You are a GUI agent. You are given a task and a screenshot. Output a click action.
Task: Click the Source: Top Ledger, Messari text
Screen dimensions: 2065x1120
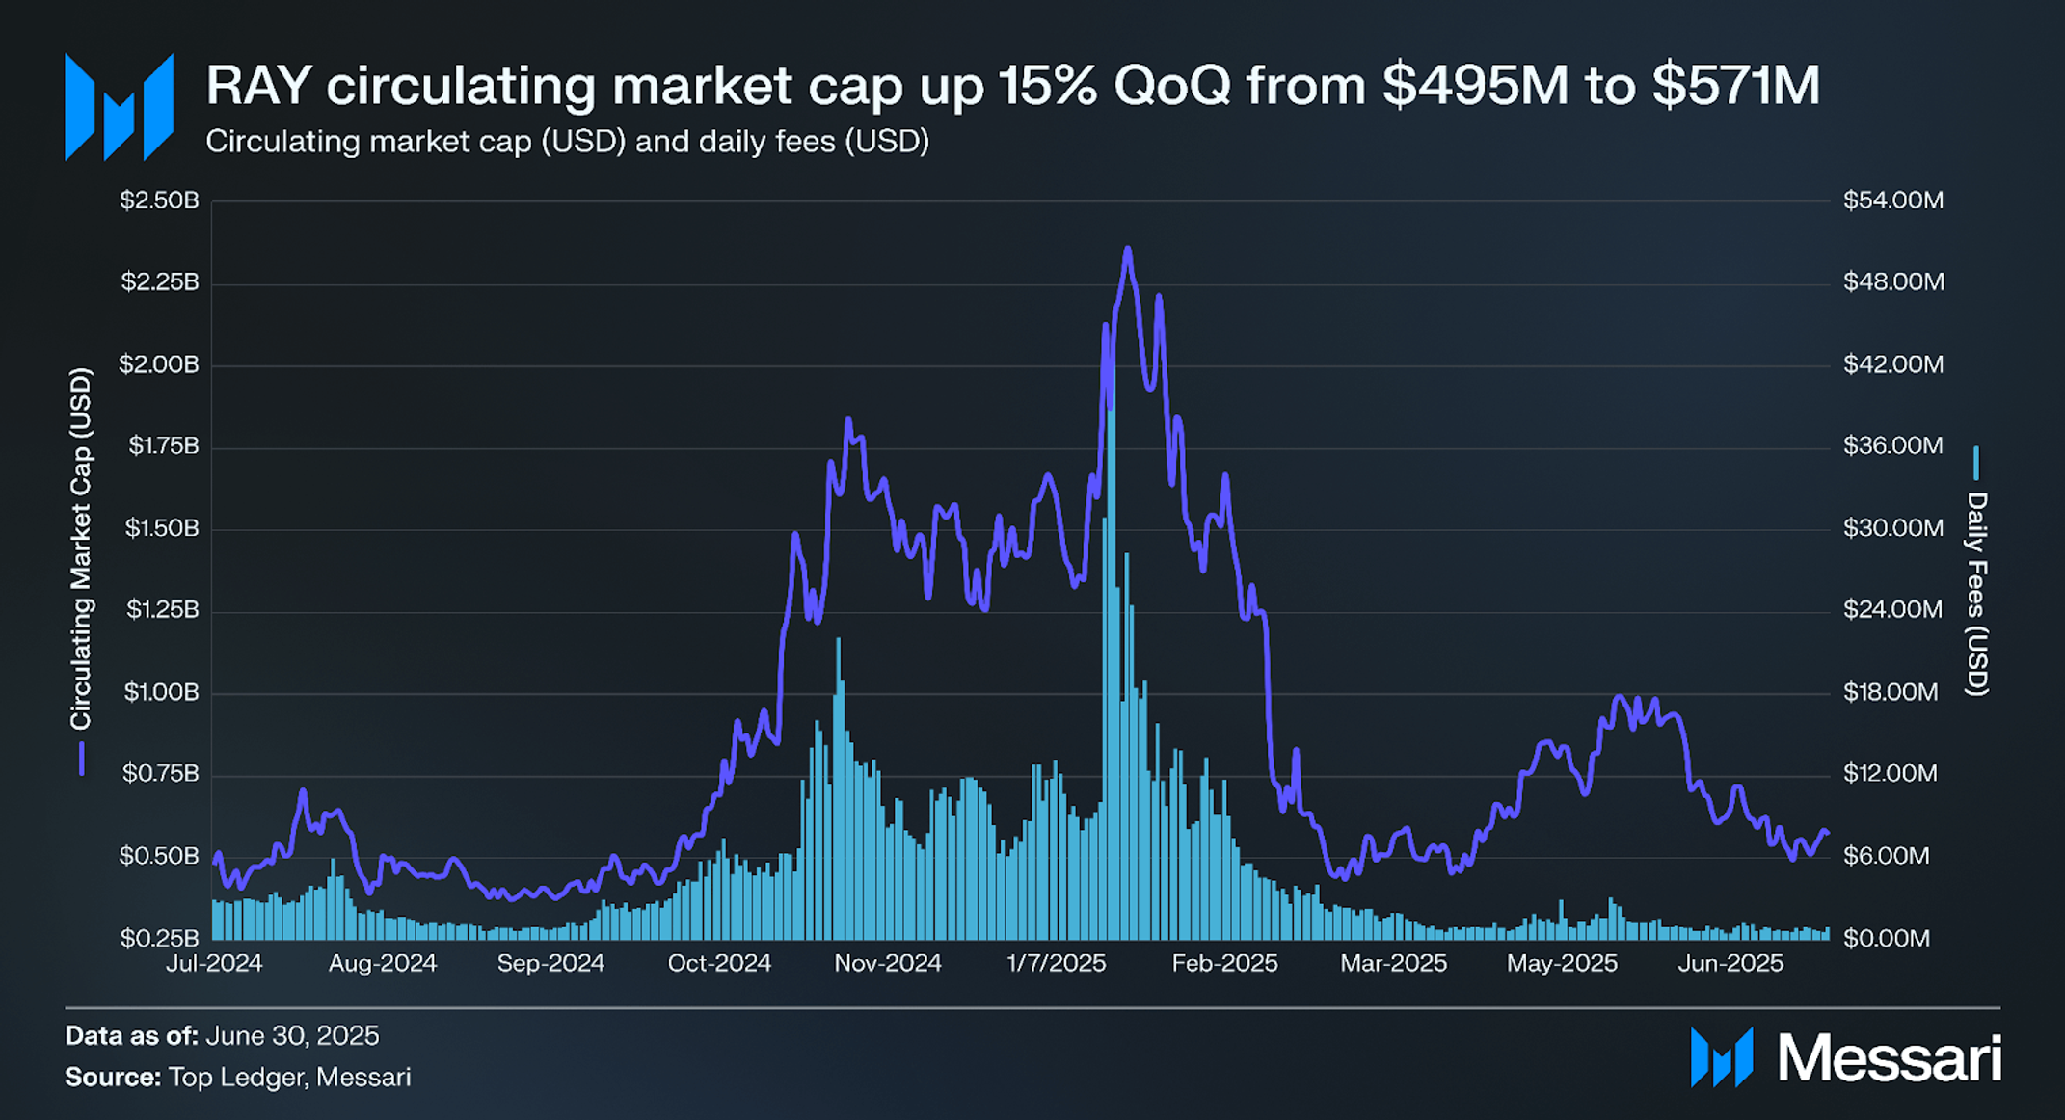click(x=238, y=1077)
